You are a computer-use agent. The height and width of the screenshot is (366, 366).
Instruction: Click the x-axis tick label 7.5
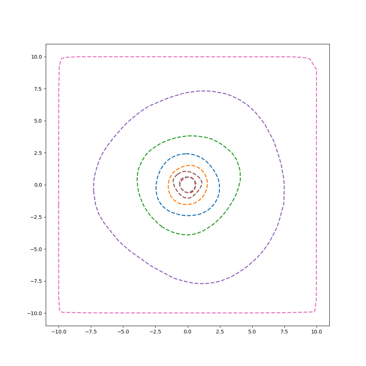284,332
